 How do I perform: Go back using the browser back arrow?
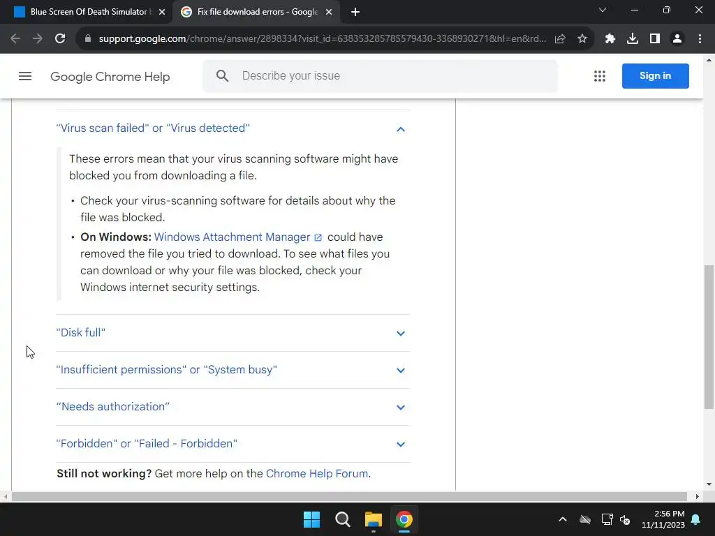tap(15, 39)
